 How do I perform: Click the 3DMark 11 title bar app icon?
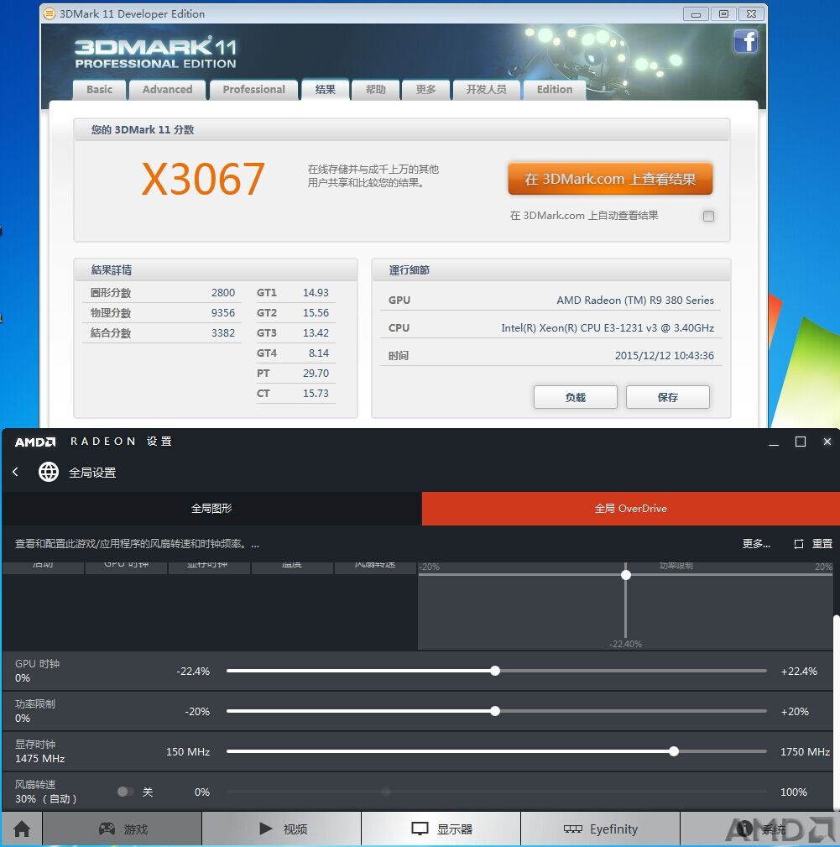(x=50, y=13)
